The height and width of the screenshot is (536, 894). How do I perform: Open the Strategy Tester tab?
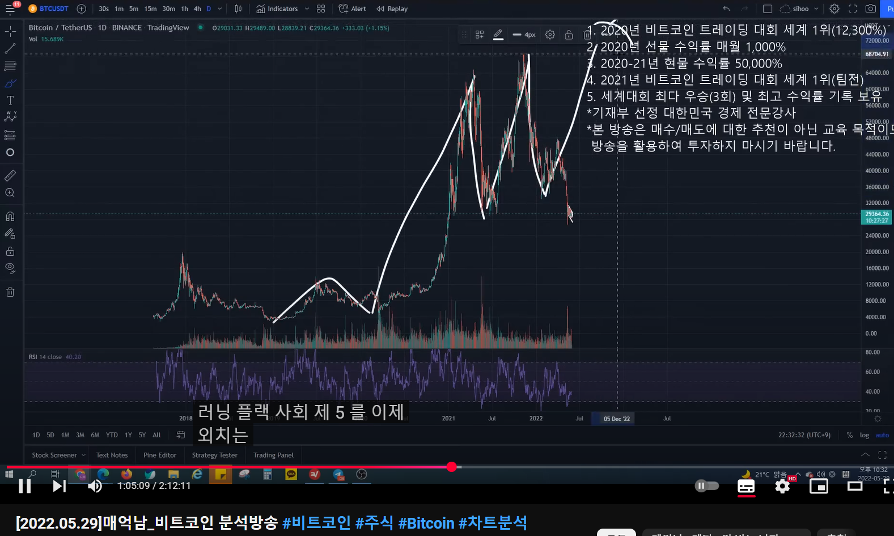click(214, 455)
